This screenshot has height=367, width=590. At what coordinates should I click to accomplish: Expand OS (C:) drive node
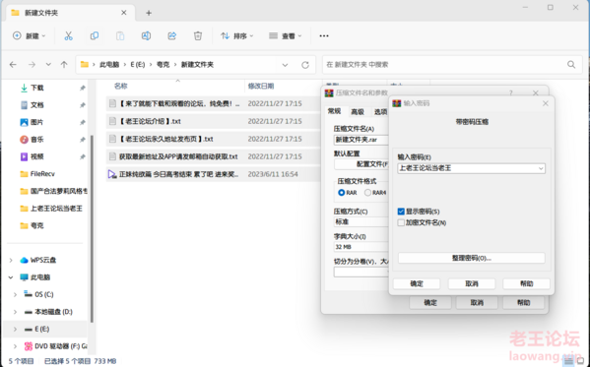tap(16, 294)
